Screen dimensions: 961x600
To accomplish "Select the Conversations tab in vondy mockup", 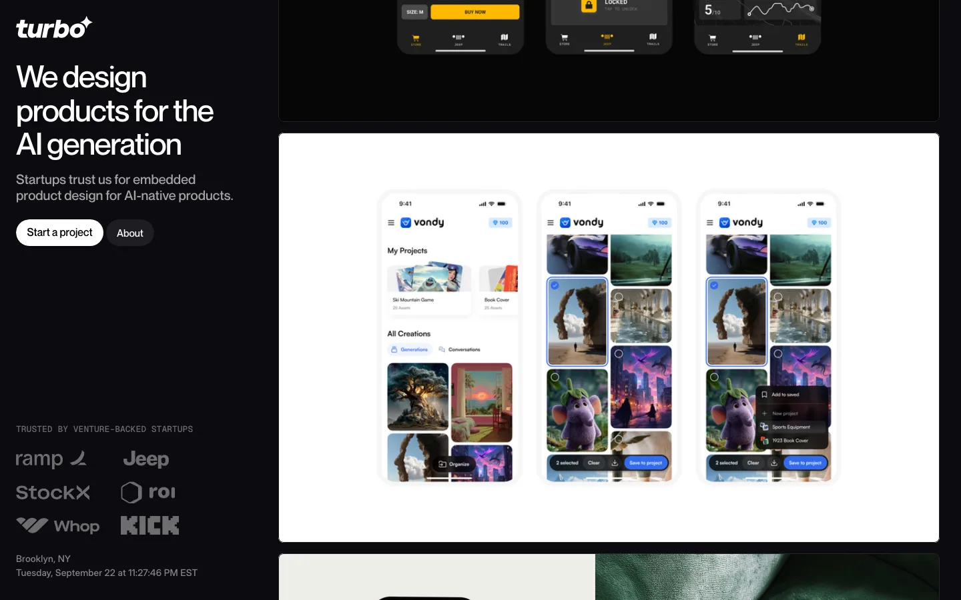I will [x=459, y=349].
